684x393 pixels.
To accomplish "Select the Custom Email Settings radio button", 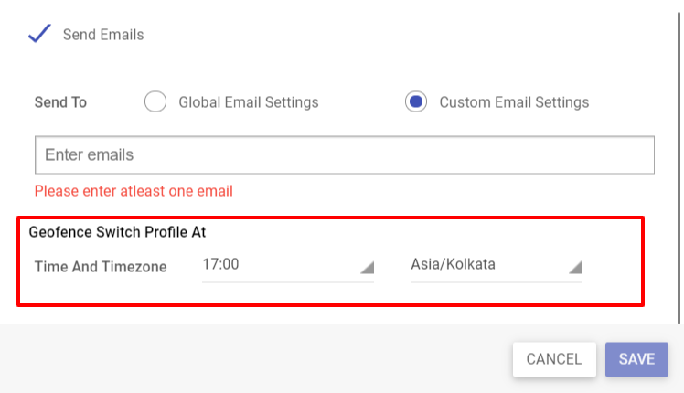I will (x=416, y=101).
